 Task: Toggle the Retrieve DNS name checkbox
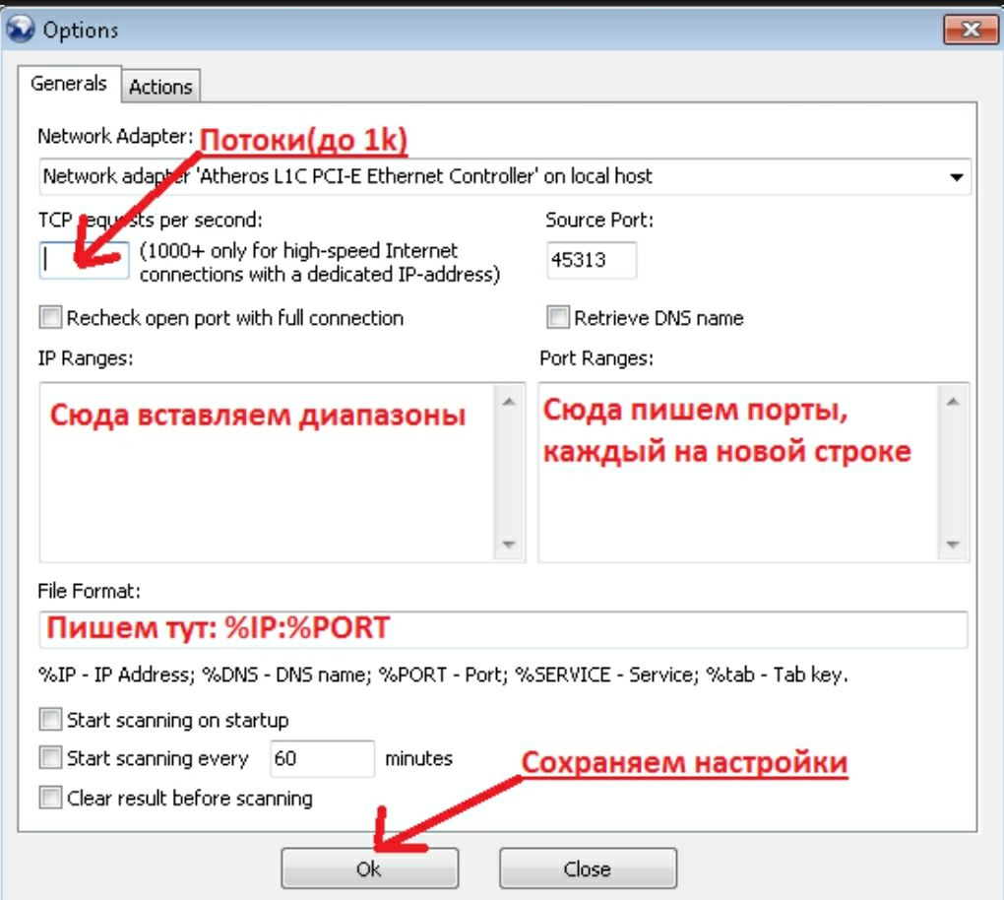(x=558, y=318)
